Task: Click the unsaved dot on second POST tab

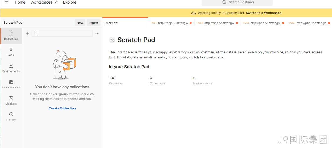Action: [x=237, y=23]
